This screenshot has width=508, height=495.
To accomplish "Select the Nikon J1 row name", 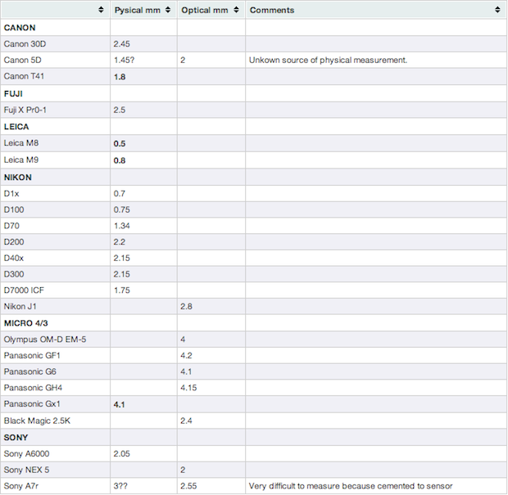I will (20, 306).
